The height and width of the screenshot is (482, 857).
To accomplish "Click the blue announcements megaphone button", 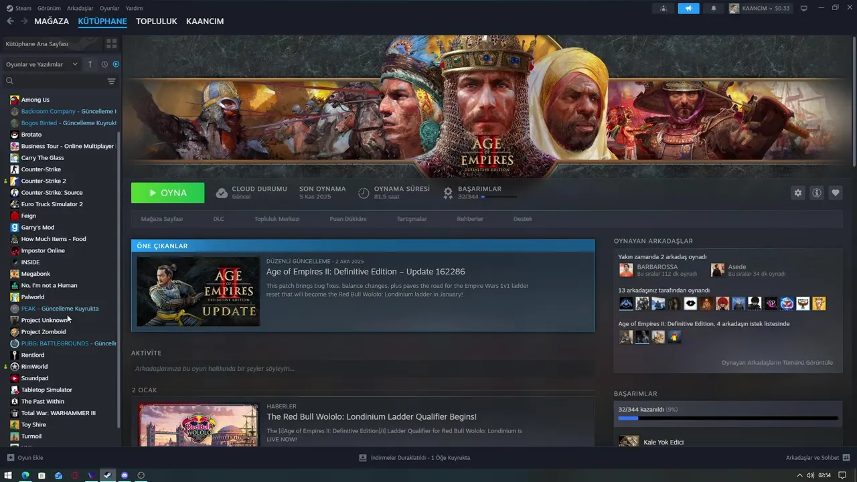I will [x=688, y=8].
